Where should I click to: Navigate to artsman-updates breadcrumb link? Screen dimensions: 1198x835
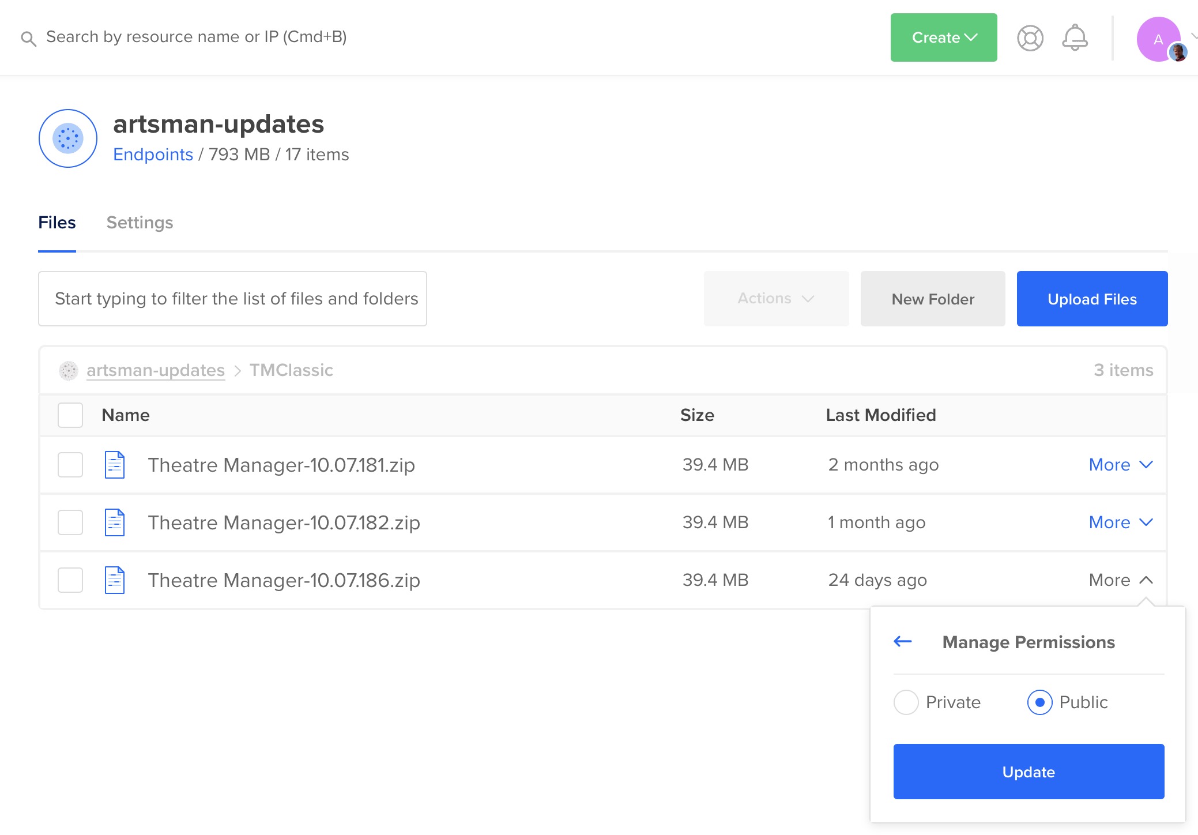[x=156, y=370]
